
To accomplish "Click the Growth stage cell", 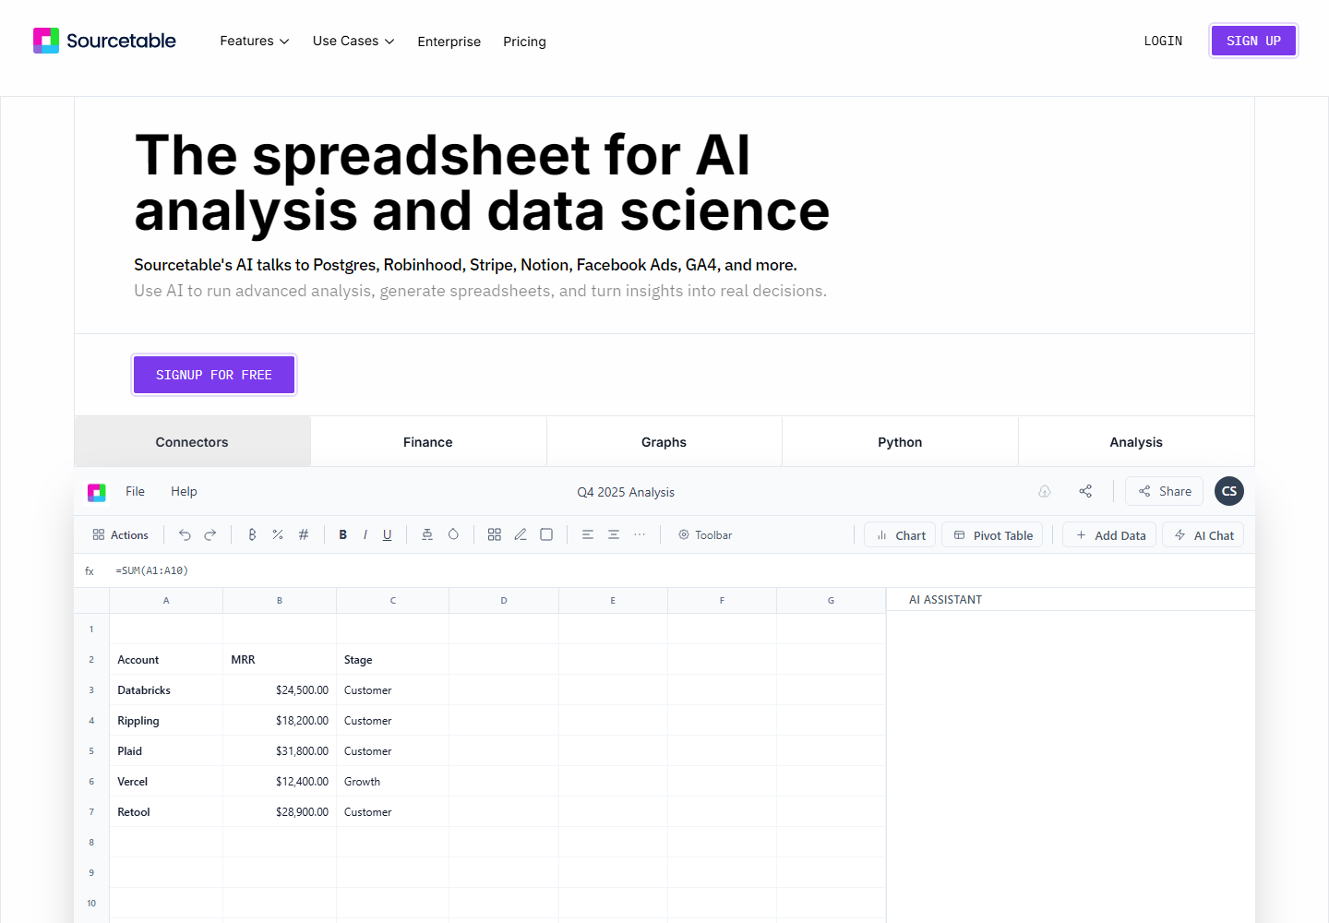I will point(392,782).
